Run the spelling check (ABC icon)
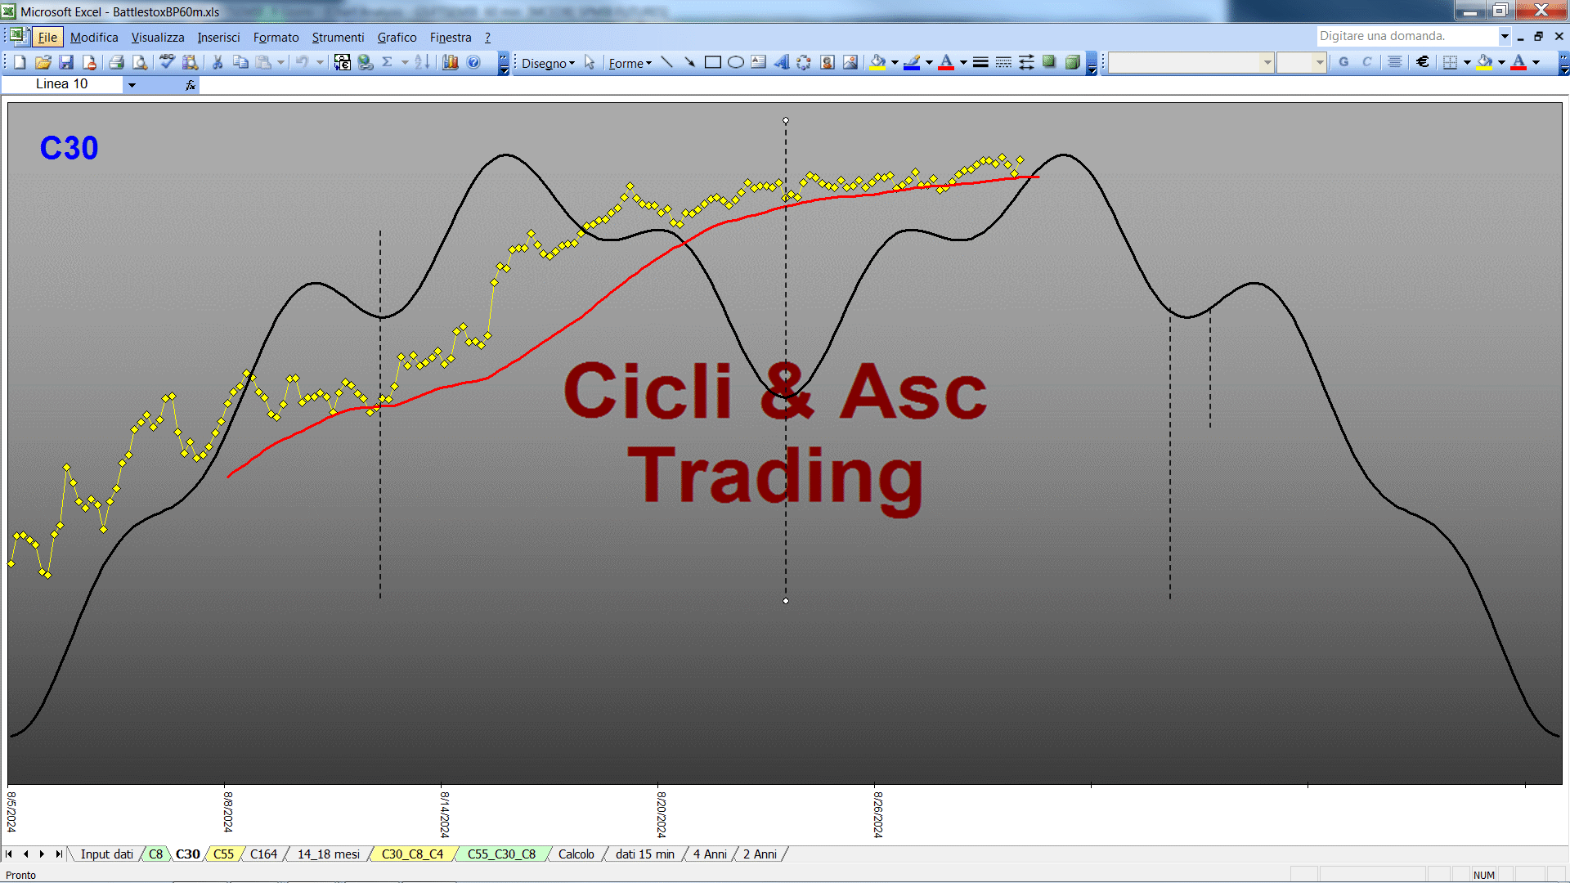The image size is (1570, 883). 168,62
